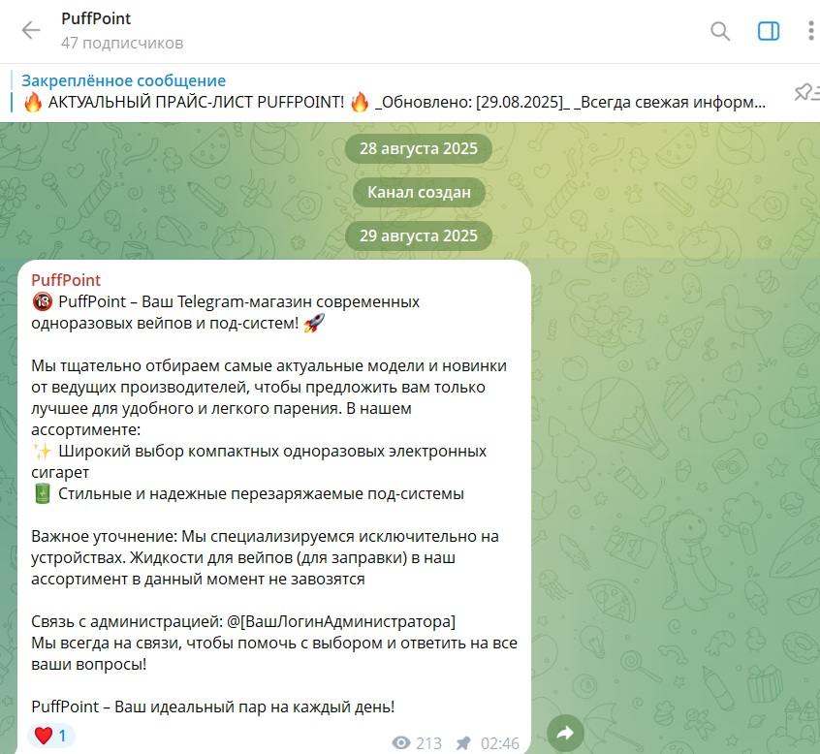This screenshot has height=754, width=820.
Task: Open the pinned messages list icon
Action: pos(805,92)
